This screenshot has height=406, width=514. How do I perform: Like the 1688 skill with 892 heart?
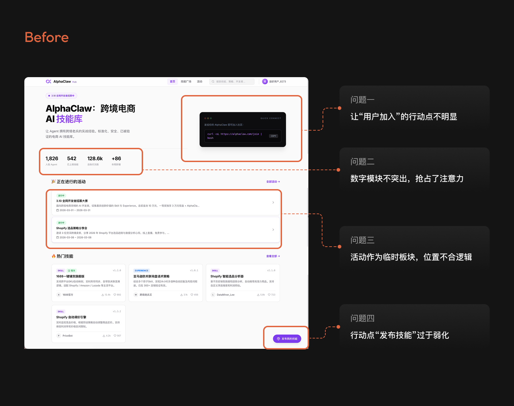115,295
